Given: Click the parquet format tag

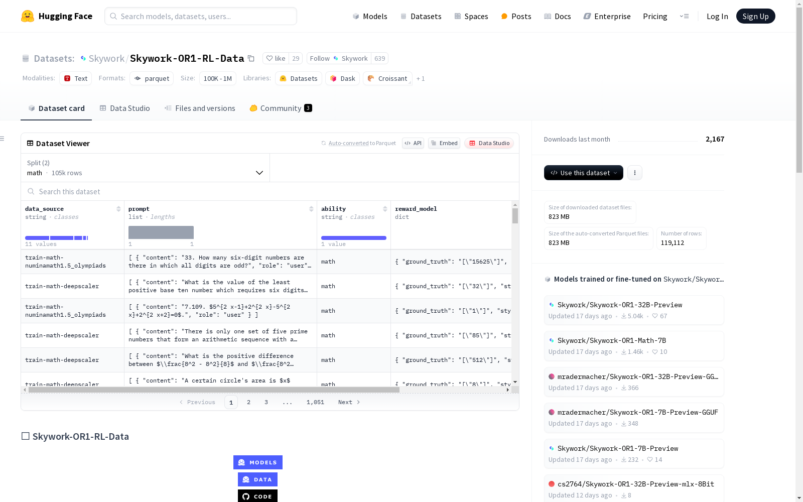Looking at the screenshot, I should tap(152, 78).
